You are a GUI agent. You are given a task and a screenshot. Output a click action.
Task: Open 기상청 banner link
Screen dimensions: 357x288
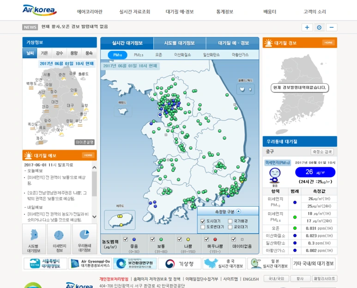[179, 263]
